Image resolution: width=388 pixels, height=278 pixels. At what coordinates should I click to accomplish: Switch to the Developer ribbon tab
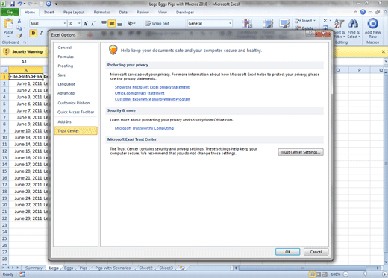tap(185, 12)
